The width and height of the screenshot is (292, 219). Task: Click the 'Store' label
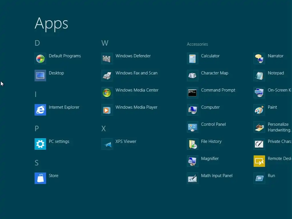point(53,176)
